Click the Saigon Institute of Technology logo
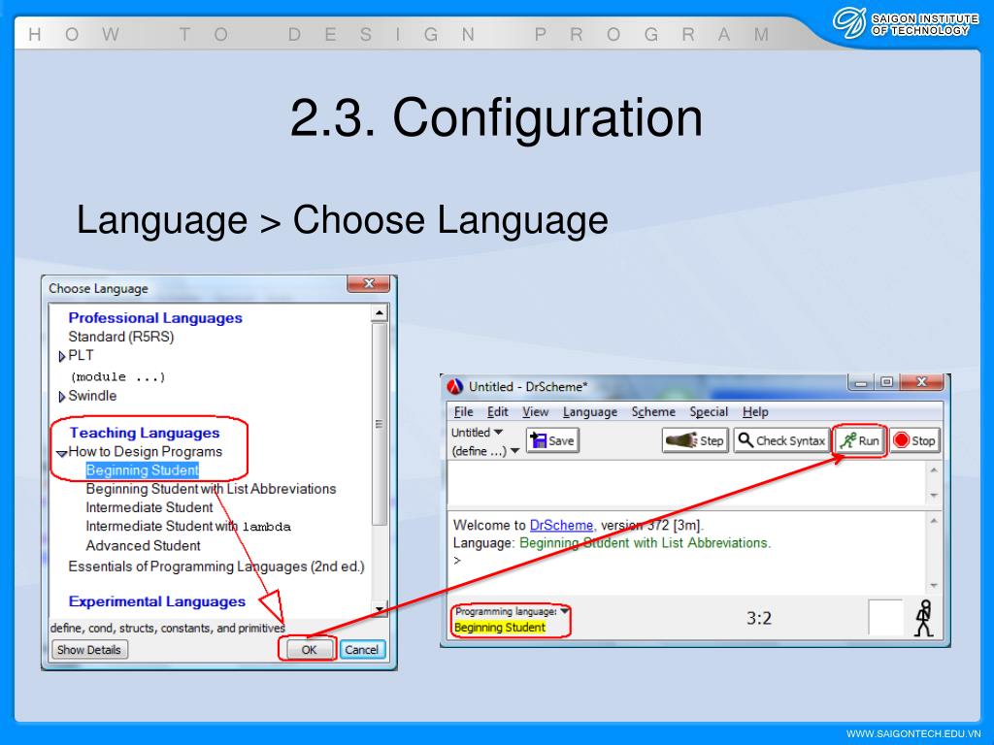This screenshot has height=745, width=994. pos(906,24)
